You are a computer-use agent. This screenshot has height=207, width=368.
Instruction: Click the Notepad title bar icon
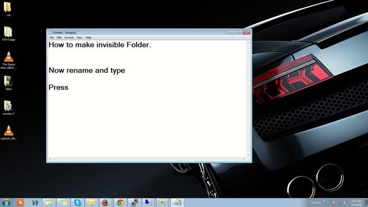click(50, 32)
